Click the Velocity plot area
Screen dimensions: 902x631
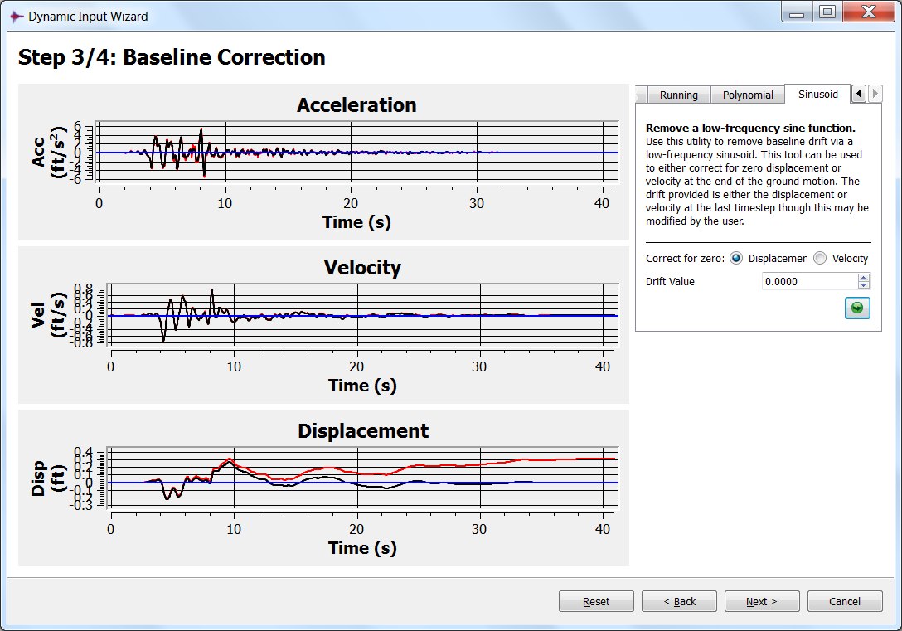point(363,315)
